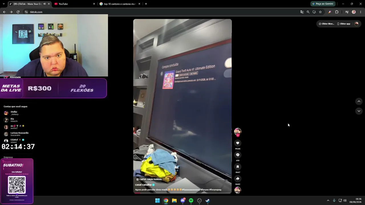Open the Extensions puzzle menu

tap(337, 12)
